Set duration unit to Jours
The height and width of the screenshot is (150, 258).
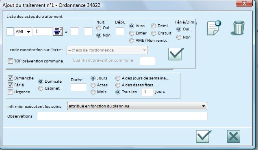pos(93,78)
